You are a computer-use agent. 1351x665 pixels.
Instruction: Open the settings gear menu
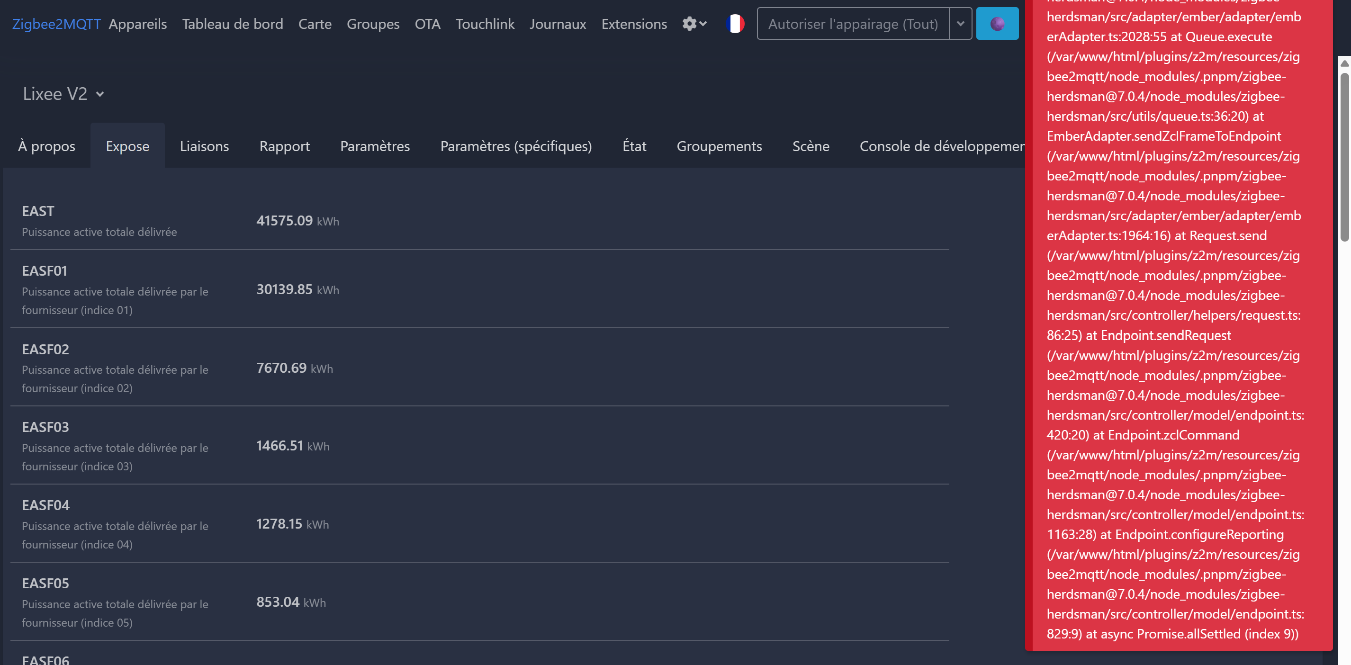[694, 24]
